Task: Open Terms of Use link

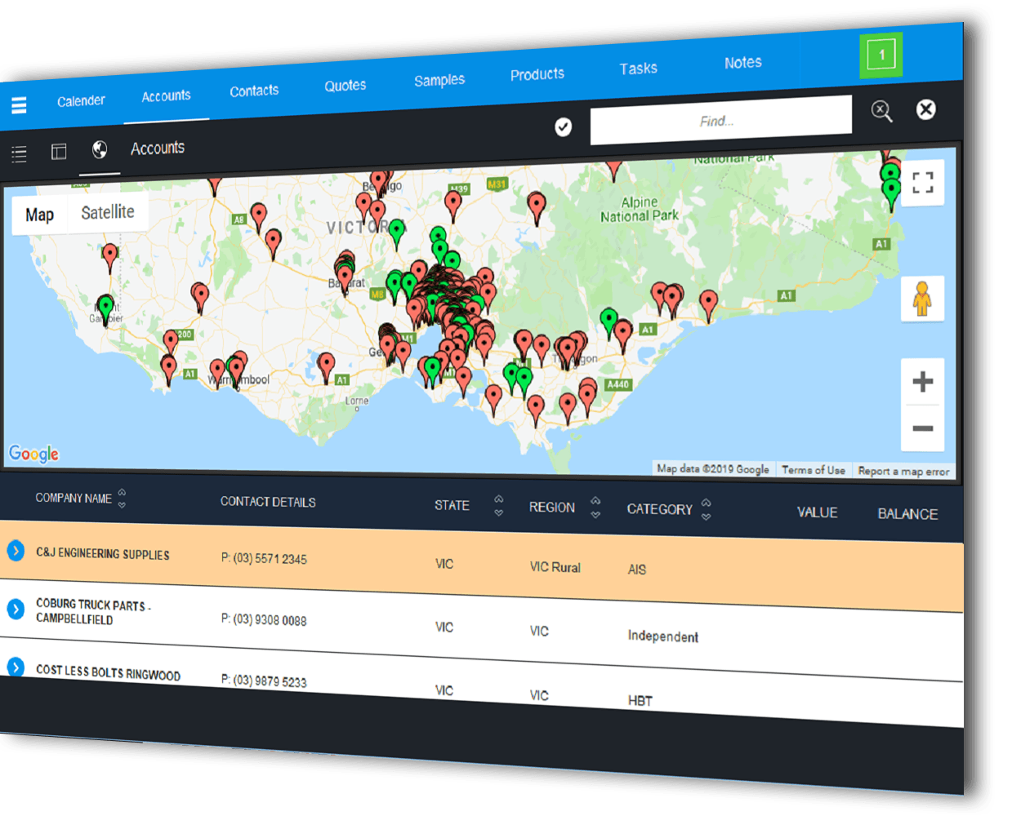Action: tap(814, 470)
